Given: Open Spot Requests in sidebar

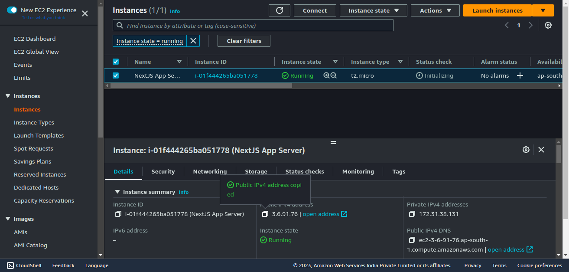Looking at the screenshot, I should [33, 148].
